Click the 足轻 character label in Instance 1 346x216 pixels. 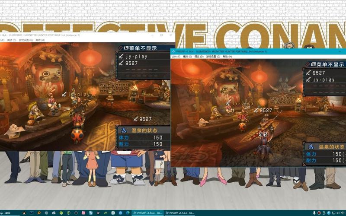[x=263, y=134]
